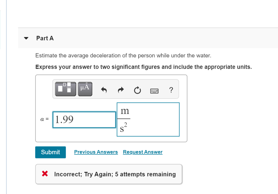Click the Request Answer link
Viewport: 278px width, 194px height.
tap(143, 152)
